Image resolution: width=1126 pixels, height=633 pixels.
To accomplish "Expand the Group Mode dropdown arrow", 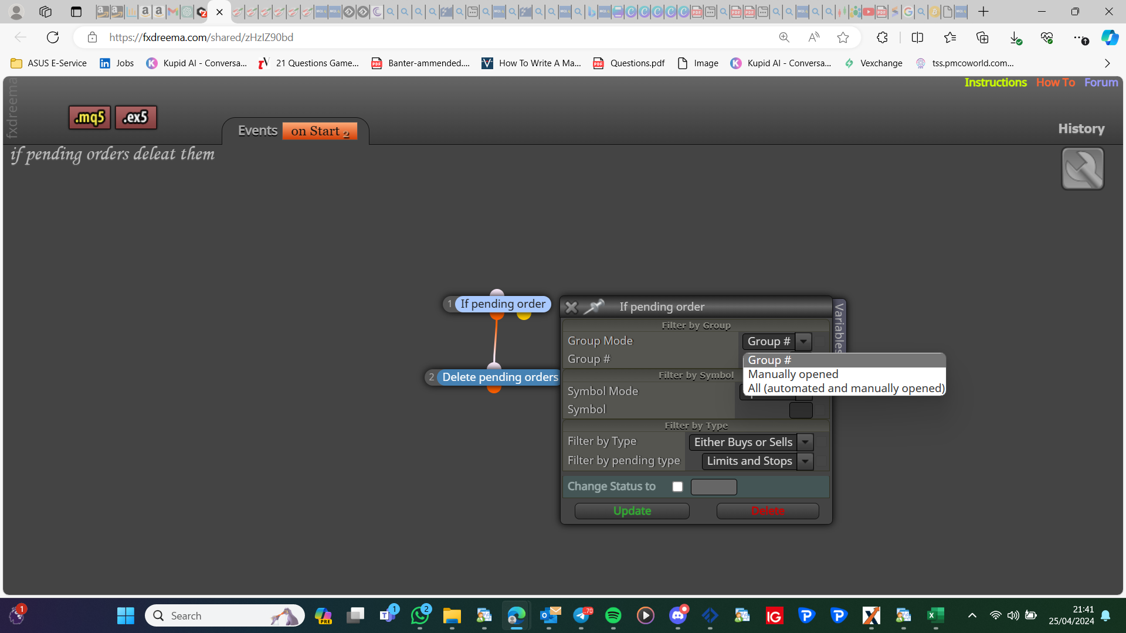I will (803, 342).
